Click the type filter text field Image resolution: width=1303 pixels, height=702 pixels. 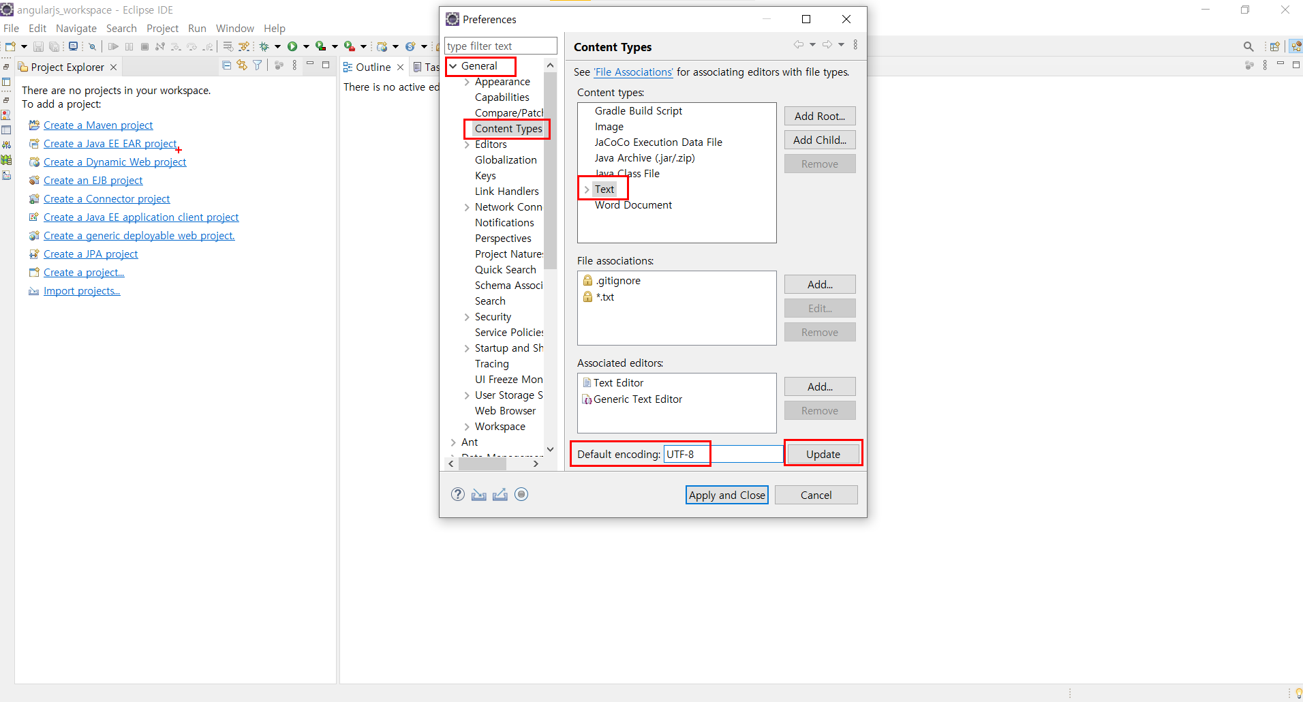[501, 46]
